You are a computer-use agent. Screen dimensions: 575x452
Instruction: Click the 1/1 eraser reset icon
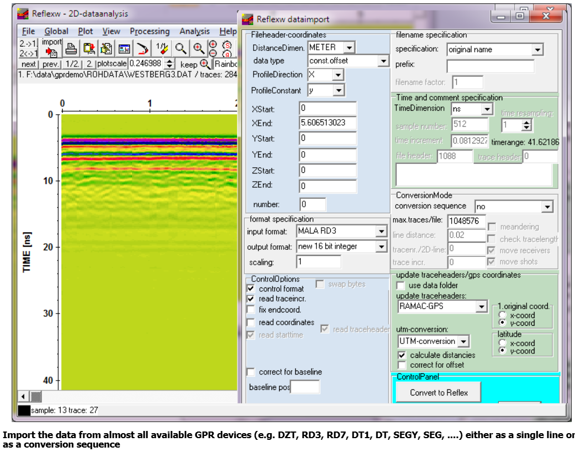tap(162, 48)
